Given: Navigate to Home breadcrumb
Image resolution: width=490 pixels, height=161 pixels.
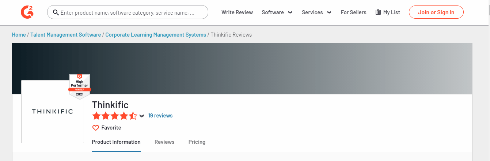Looking at the screenshot, I should click(19, 35).
